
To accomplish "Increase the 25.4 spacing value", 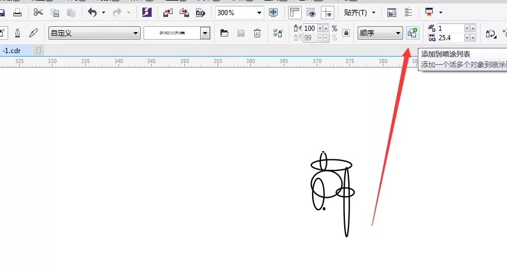I will (x=473, y=38).
